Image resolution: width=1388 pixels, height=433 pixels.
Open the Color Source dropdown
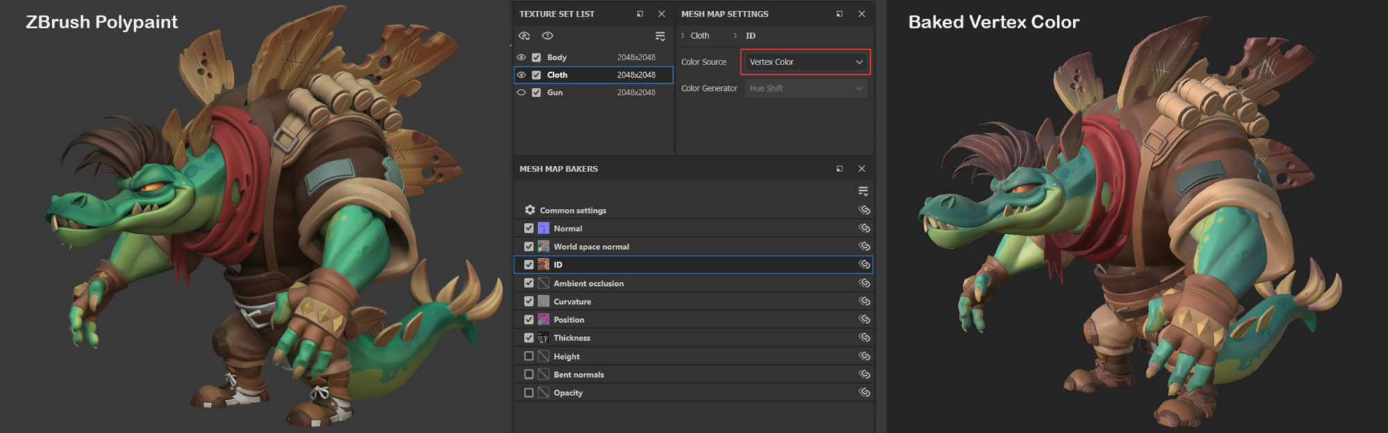pos(805,62)
